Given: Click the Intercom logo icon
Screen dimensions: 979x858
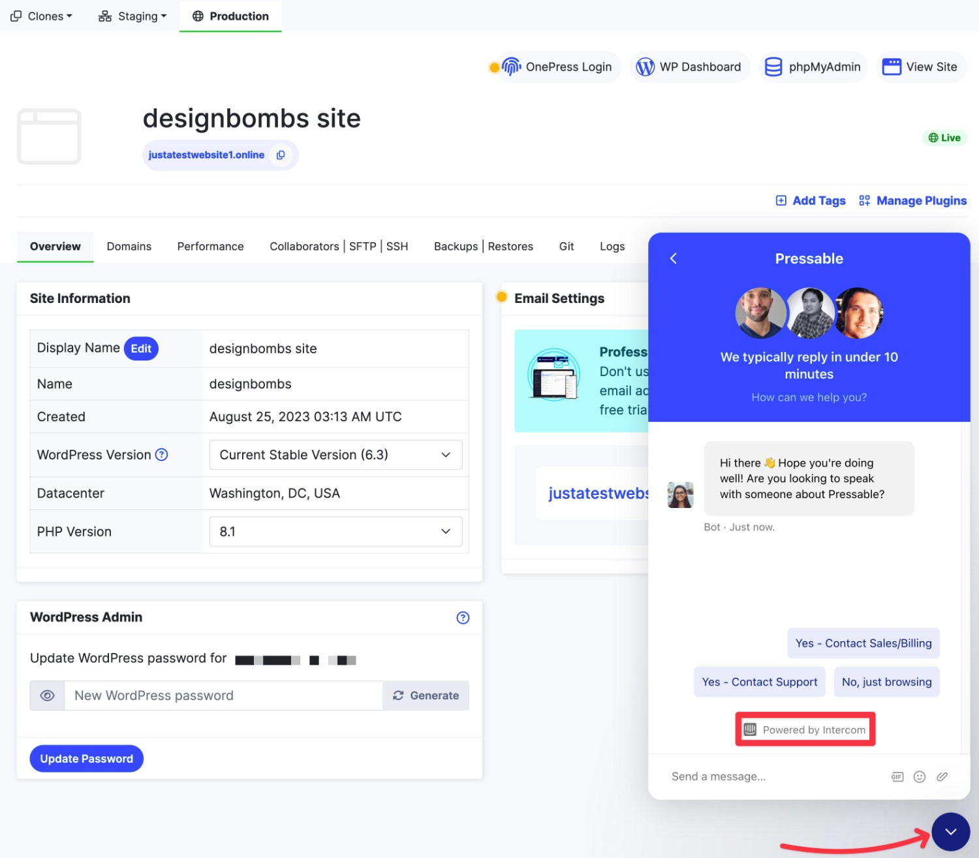Looking at the screenshot, I should pyautogui.click(x=751, y=729).
